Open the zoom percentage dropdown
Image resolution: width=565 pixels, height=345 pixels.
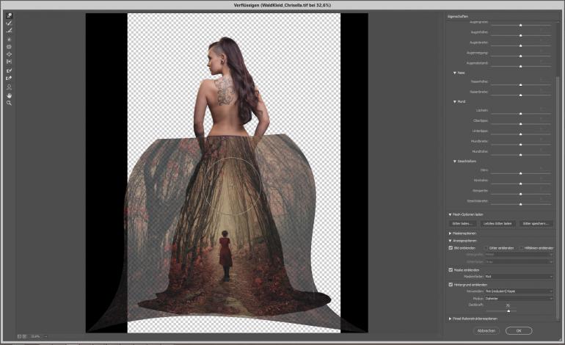pos(46,336)
